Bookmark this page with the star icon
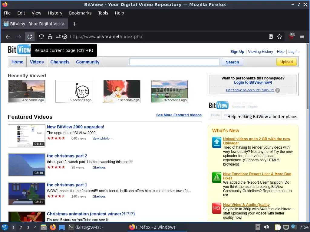 point(279,37)
